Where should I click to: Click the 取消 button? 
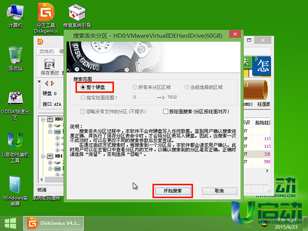219,191
